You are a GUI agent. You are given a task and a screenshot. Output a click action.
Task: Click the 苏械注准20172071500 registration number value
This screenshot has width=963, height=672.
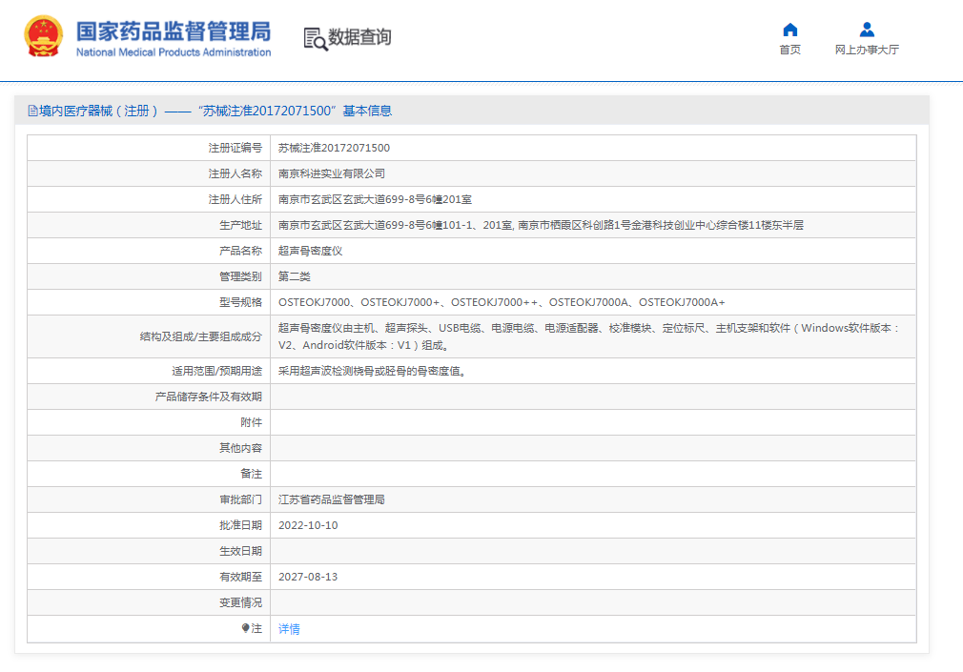(334, 148)
